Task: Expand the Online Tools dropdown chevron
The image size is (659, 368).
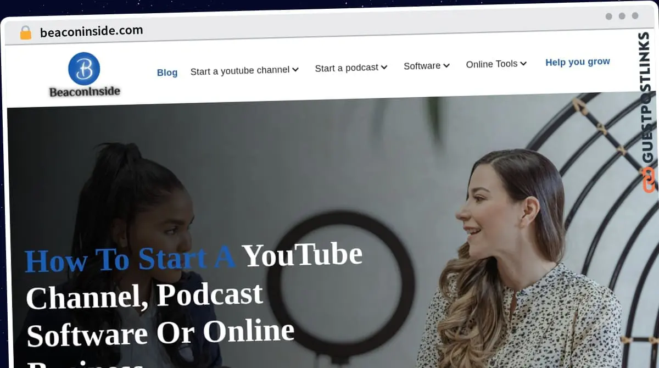Action: coord(523,64)
